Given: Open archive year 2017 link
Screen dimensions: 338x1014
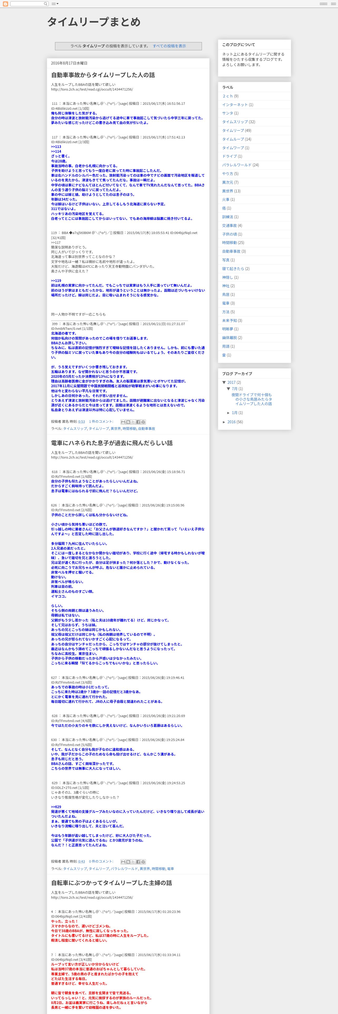Looking at the screenshot, I should (x=231, y=382).
